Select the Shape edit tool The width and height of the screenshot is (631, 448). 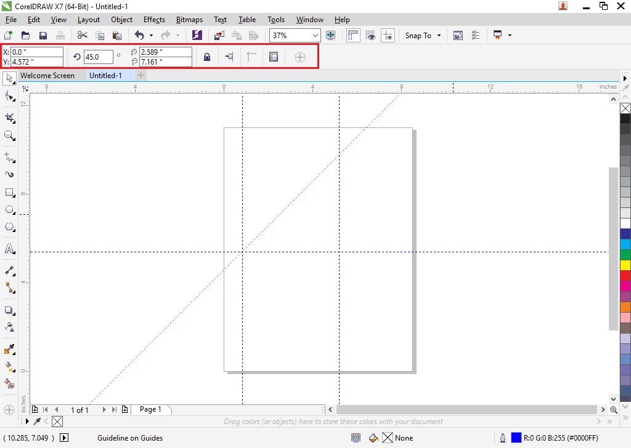[9, 97]
